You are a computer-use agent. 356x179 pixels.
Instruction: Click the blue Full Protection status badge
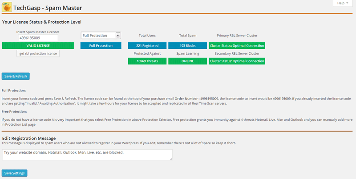point(101,45)
